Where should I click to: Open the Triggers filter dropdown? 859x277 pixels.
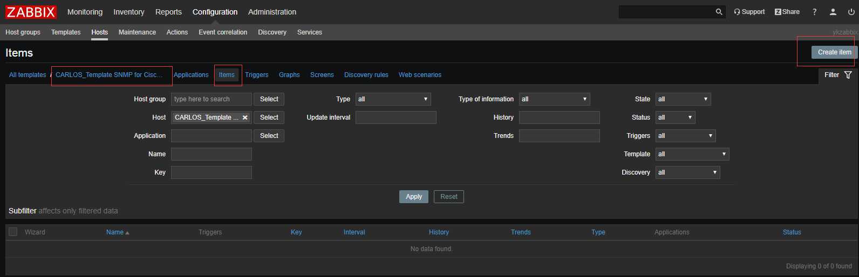click(x=686, y=136)
